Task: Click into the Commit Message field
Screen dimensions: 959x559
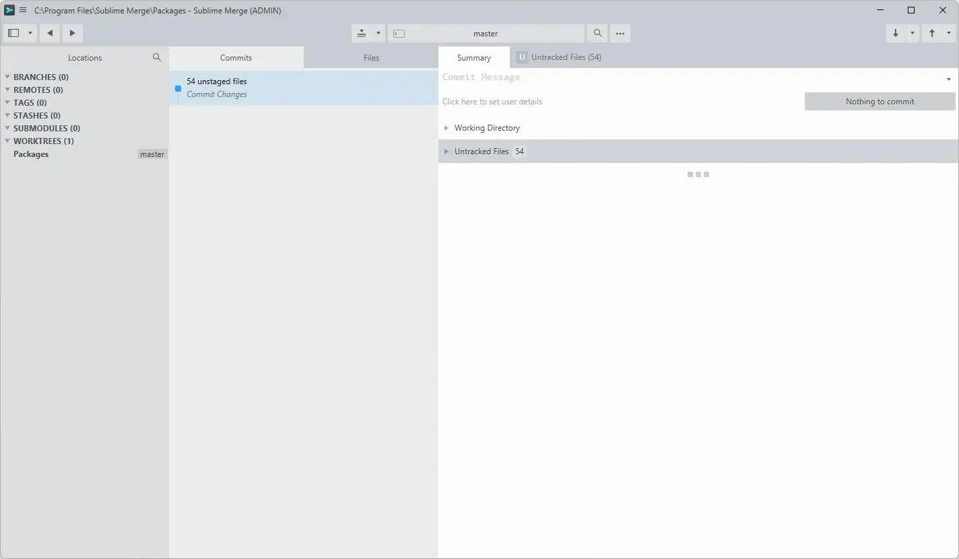Action: pyautogui.click(x=690, y=77)
